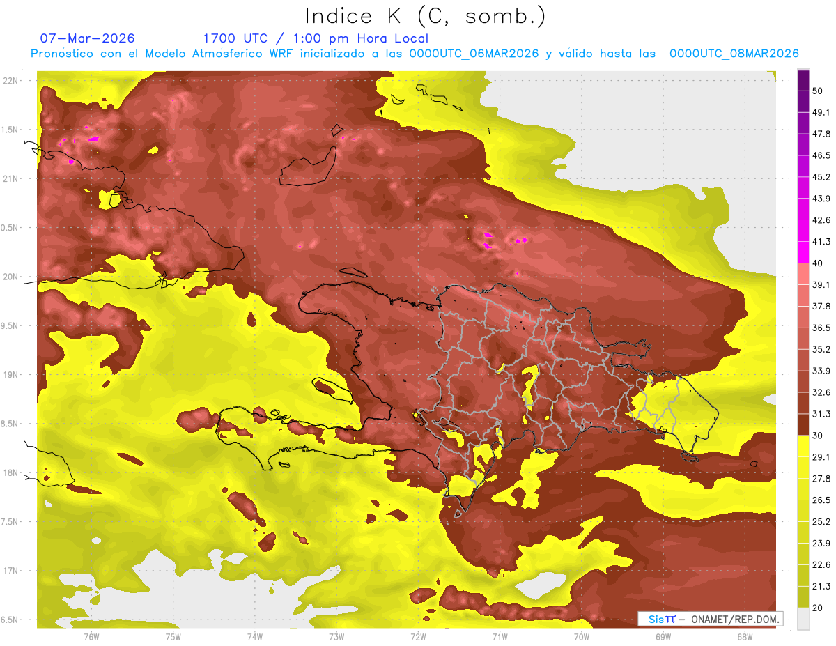Click the "20N" latitude label
The width and height of the screenshot is (836, 646).
coord(10,277)
